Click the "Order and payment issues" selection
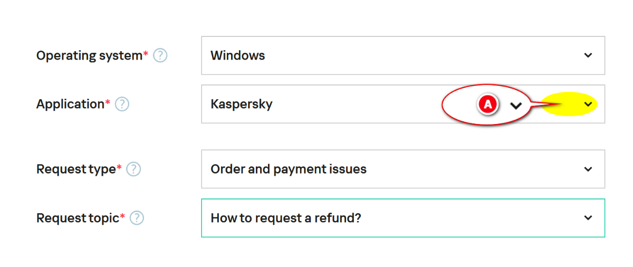Image resolution: width=633 pixels, height=267 pixels. (x=289, y=169)
